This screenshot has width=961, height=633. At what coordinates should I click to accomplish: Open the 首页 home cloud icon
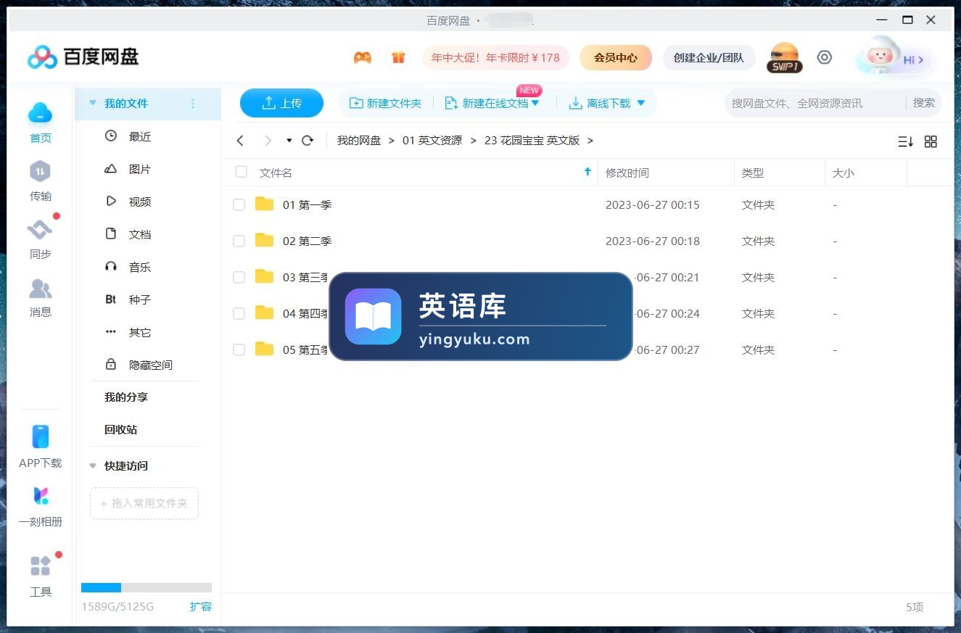click(x=41, y=112)
